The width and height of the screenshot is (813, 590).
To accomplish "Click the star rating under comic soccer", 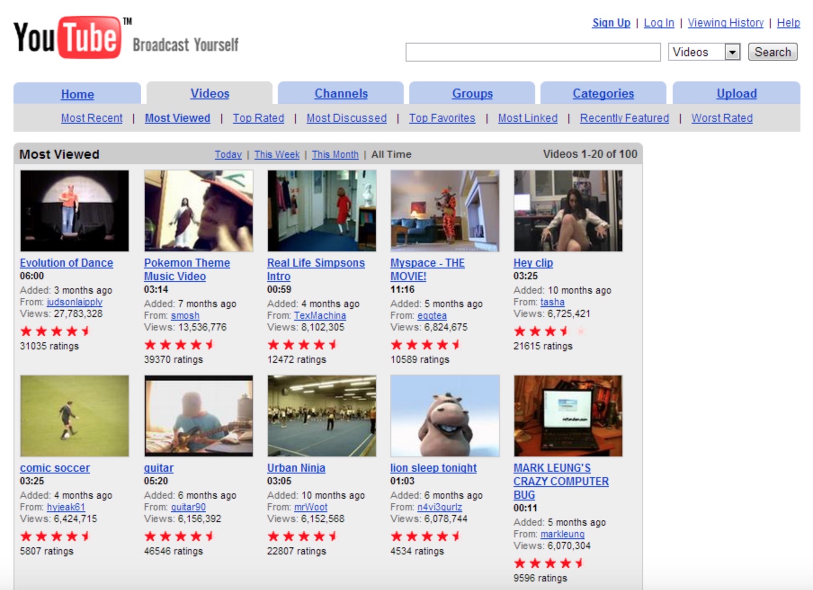I will point(55,536).
